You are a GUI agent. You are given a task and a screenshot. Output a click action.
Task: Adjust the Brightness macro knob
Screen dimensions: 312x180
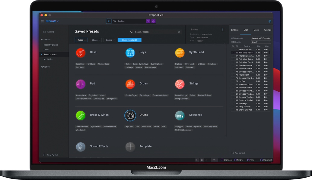coord(222,160)
